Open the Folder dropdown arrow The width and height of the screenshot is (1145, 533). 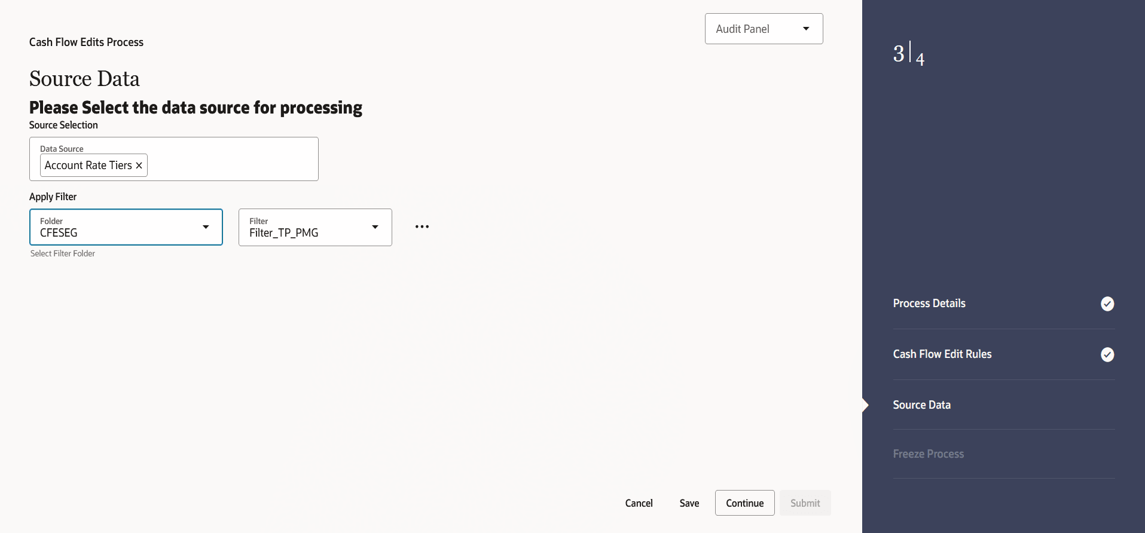click(x=206, y=227)
